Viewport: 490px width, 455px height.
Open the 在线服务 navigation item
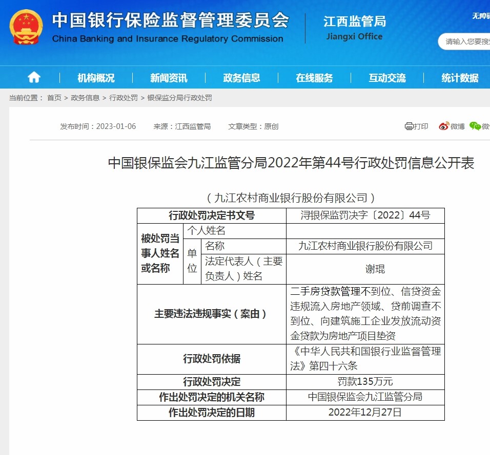point(314,78)
